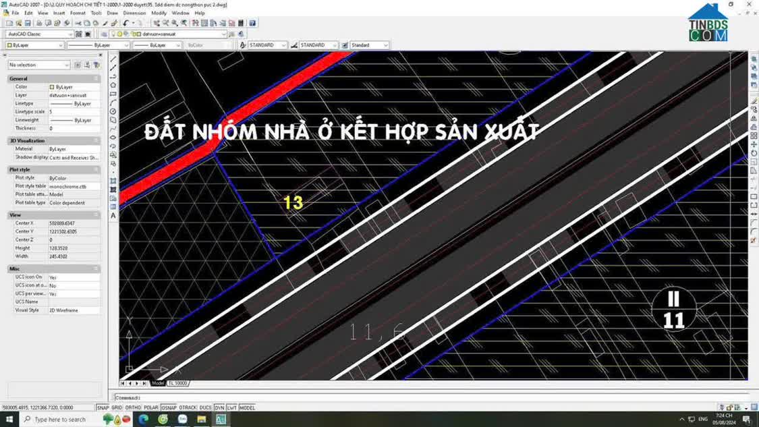This screenshot has width=759, height=427.
Task: Toggle ORTHO mode in status bar
Action: coord(133,408)
